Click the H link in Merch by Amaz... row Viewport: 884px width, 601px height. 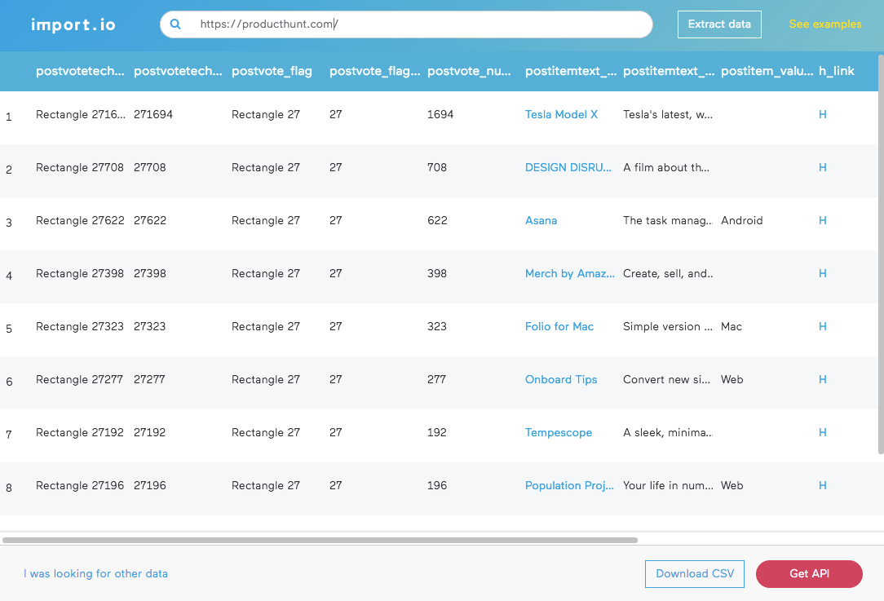[x=823, y=273]
